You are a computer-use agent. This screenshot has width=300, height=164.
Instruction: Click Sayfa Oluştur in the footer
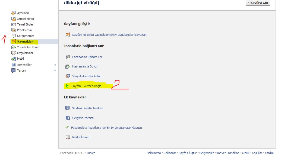pos(188,153)
